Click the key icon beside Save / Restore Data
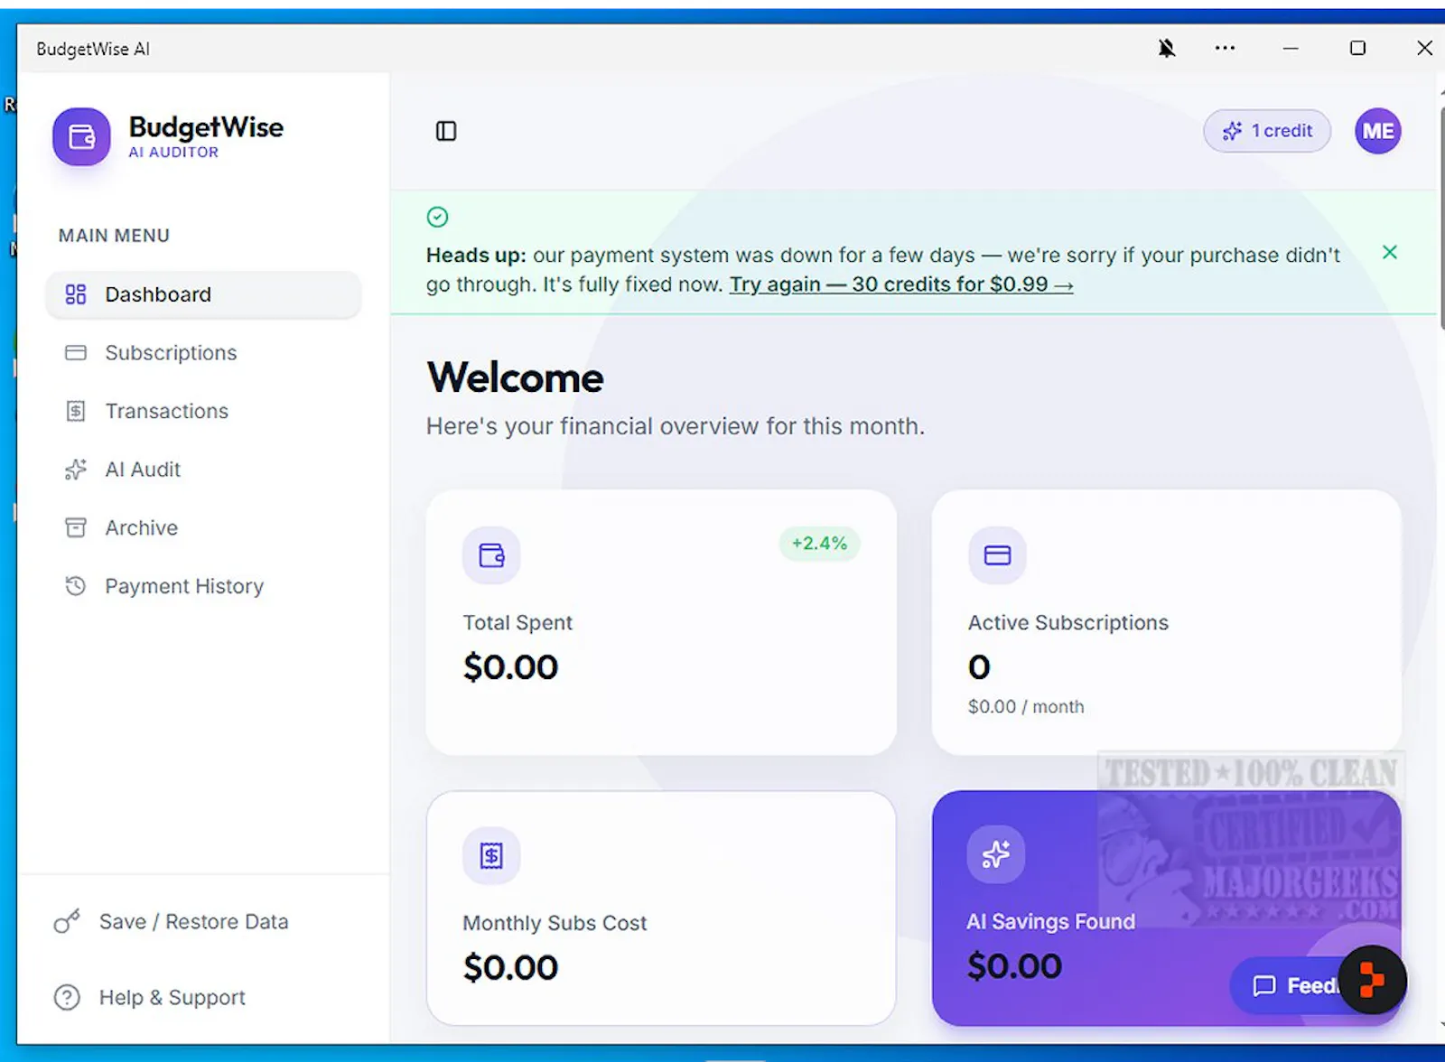Viewport: 1445px width, 1062px height. tap(67, 921)
